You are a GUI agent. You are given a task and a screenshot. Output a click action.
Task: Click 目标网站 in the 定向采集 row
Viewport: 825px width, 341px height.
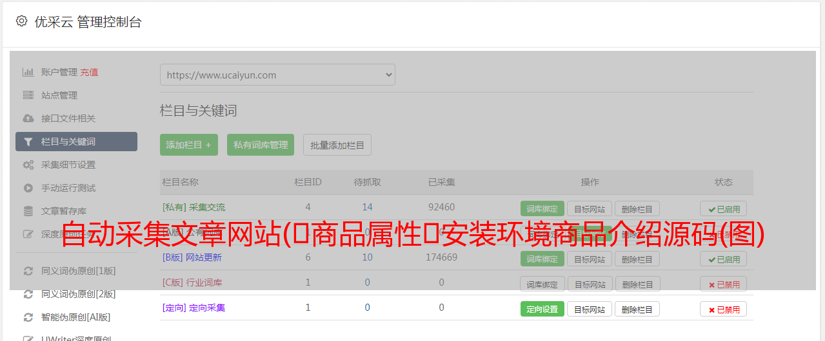click(x=590, y=309)
